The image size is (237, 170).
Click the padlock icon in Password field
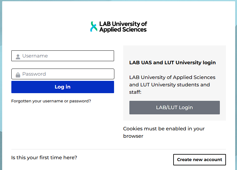(18, 74)
